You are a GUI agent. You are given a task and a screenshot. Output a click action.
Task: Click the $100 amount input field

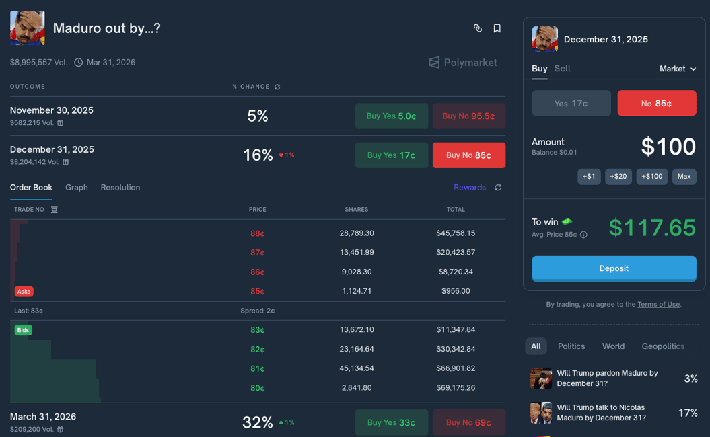click(668, 147)
